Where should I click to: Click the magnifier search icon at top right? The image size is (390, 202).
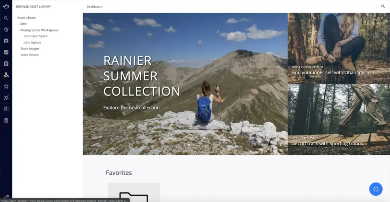tap(383, 6)
